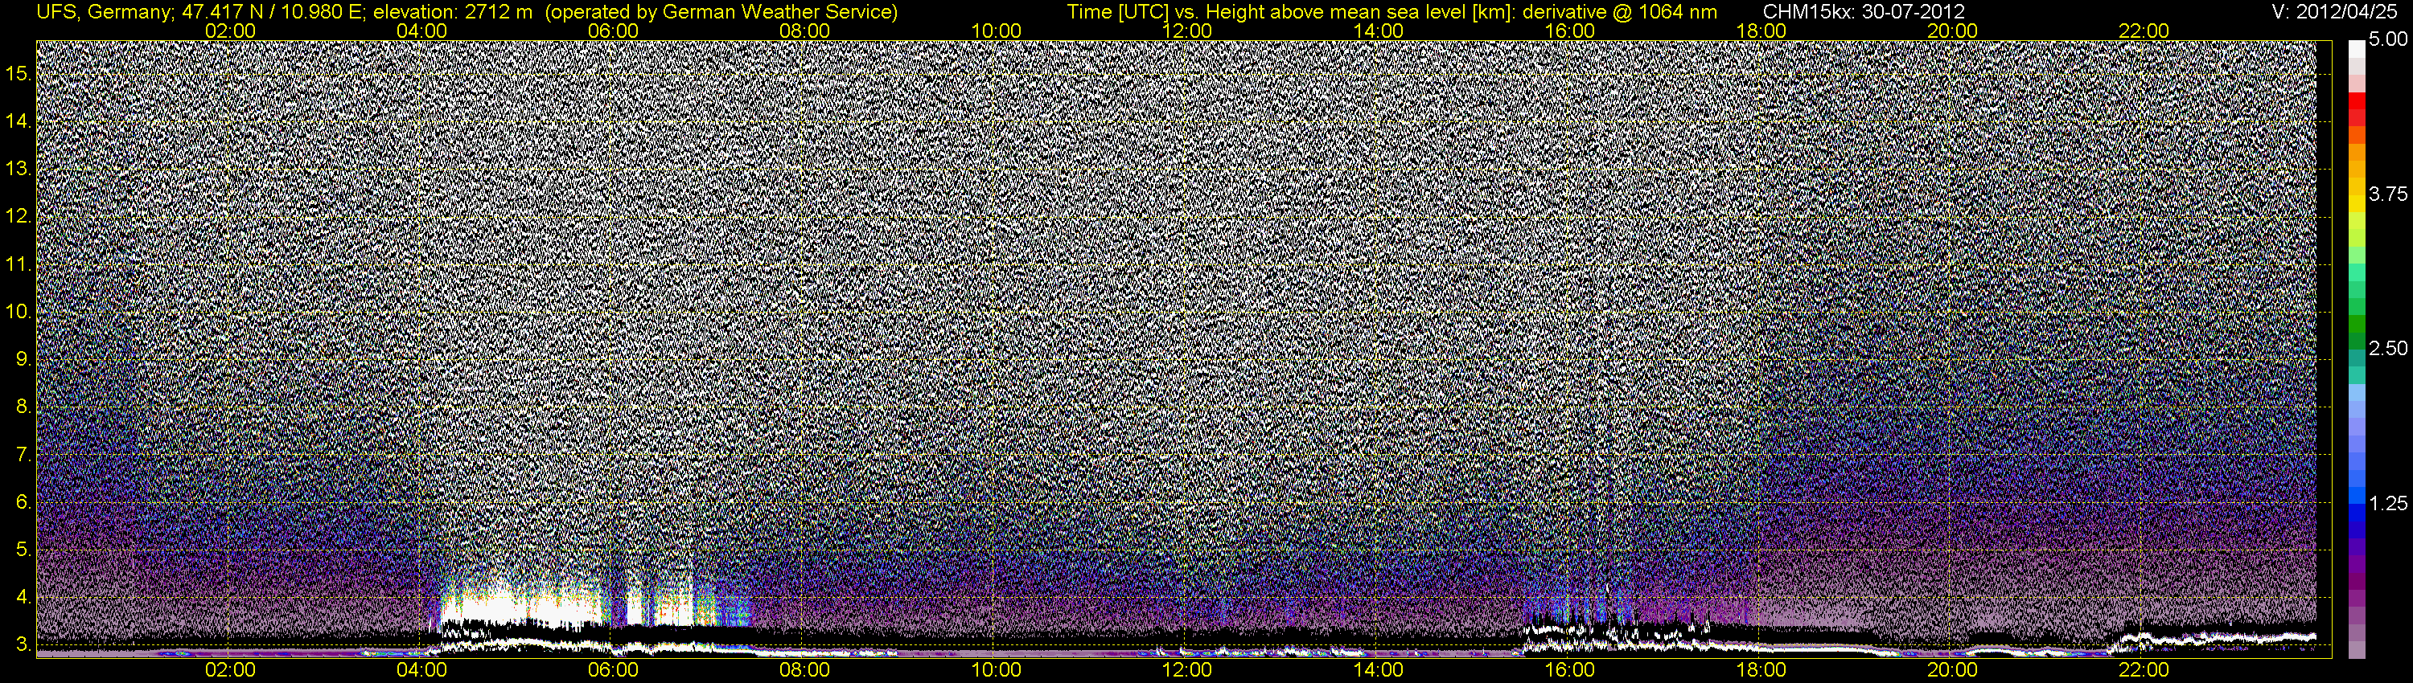Viewport: 2413px width, 683px height.
Task: Click the 9. km height axis label
Action: click(x=24, y=359)
